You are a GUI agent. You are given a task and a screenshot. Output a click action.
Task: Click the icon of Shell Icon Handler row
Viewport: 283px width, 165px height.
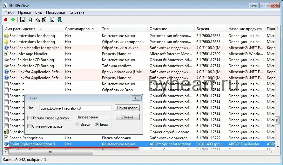[x=6, y=48]
